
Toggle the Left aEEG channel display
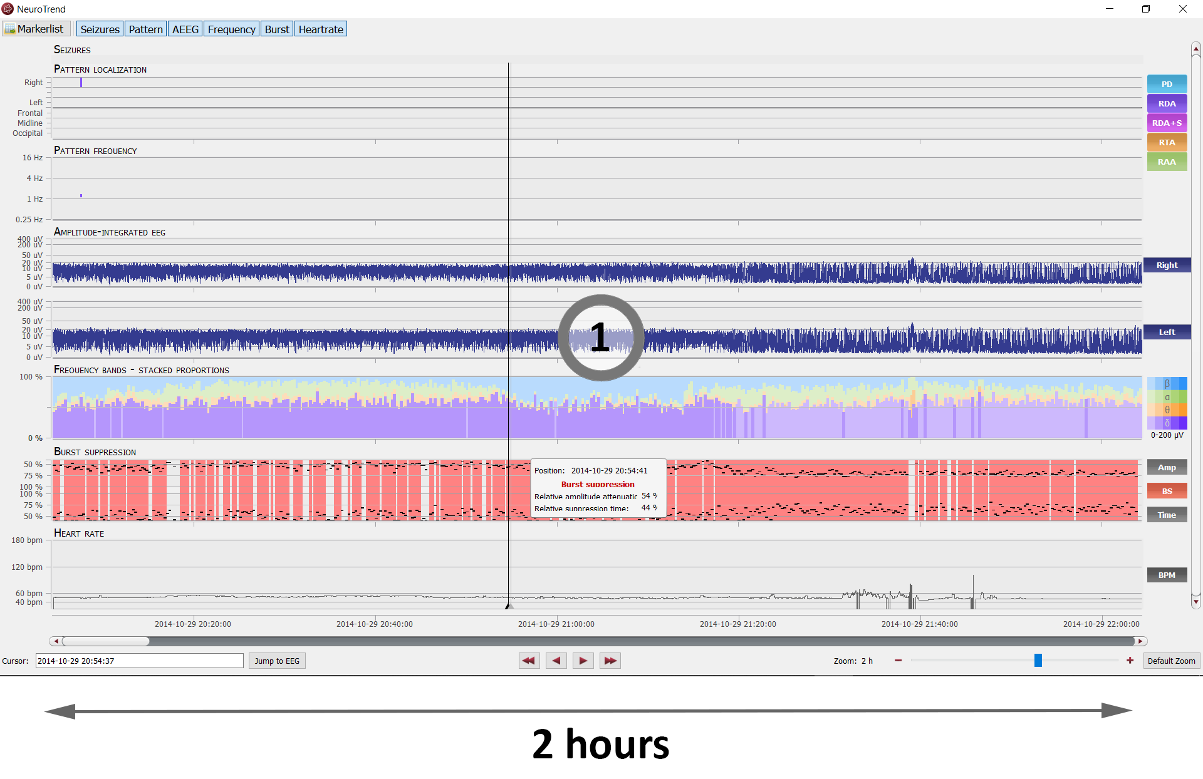pyautogui.click(x=1167, y=331)
